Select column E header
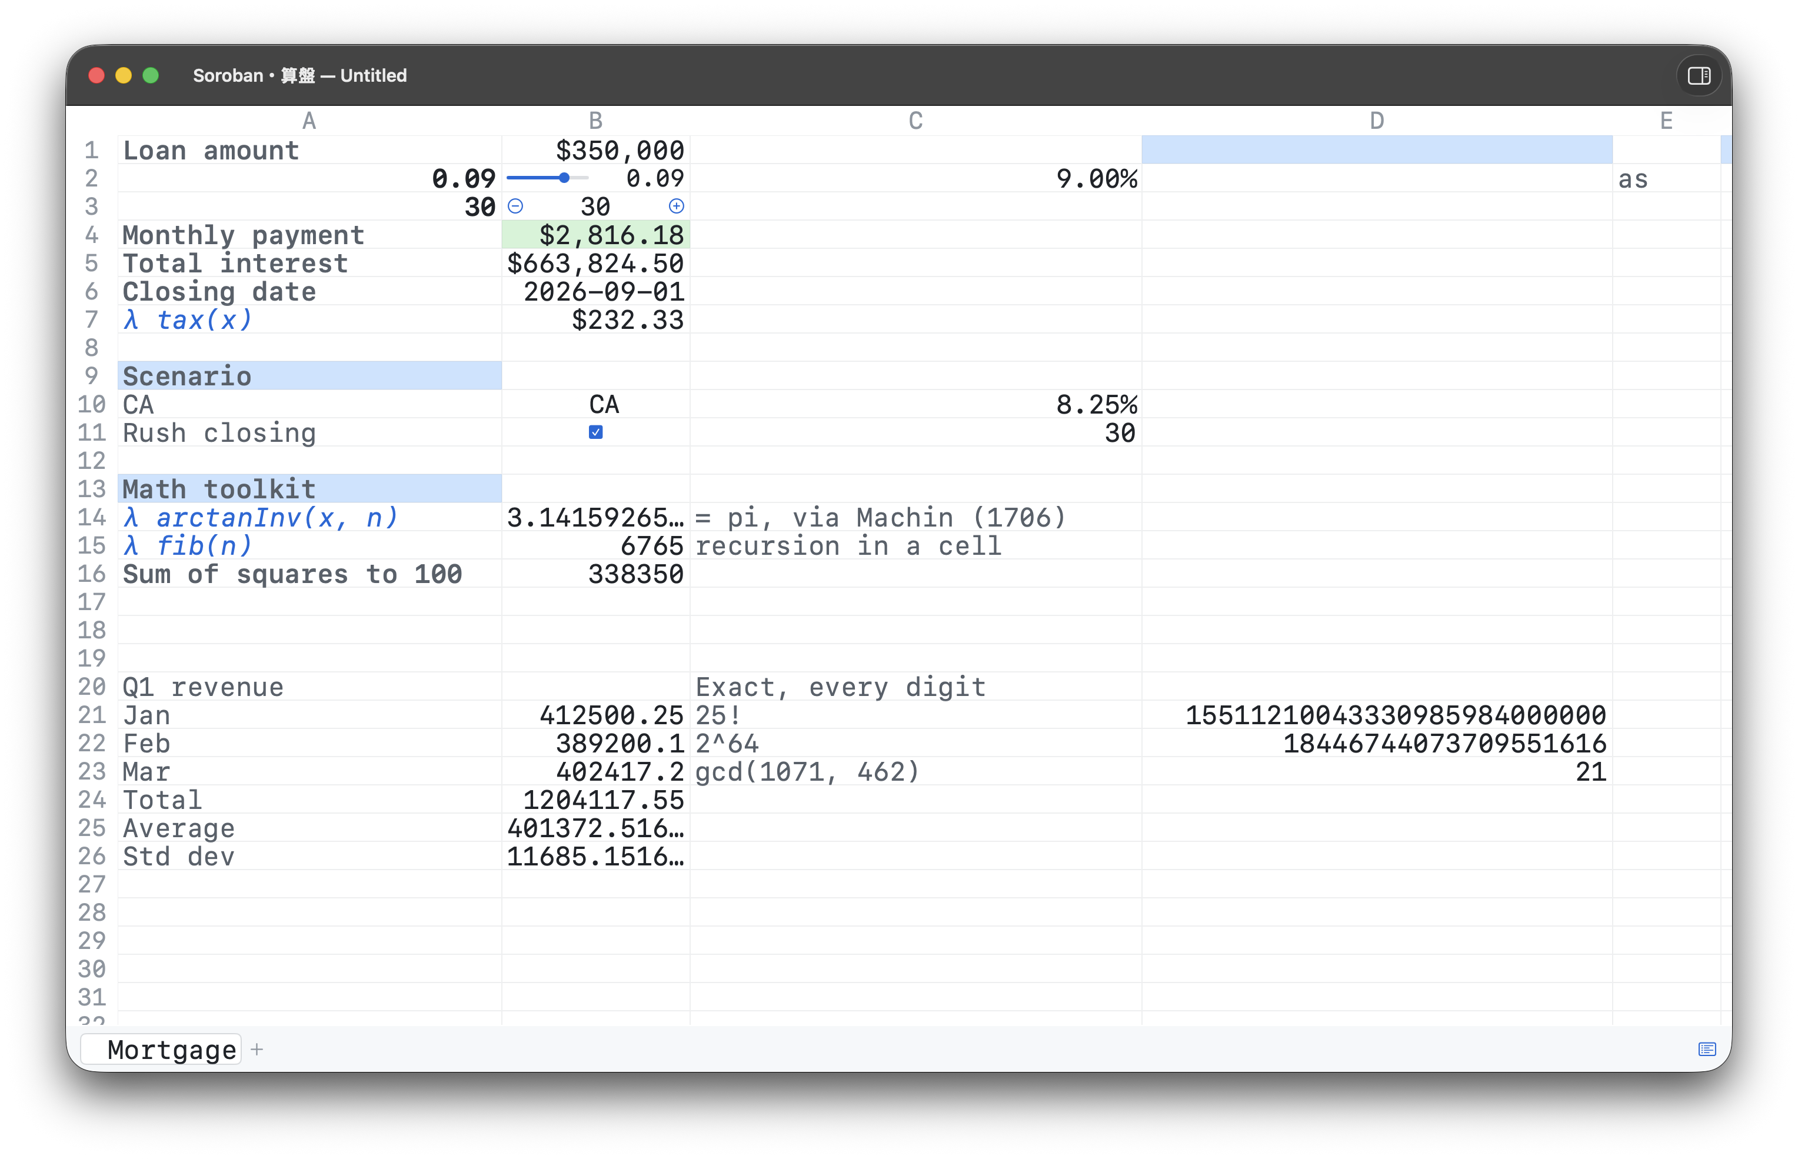 [1666, 121]
